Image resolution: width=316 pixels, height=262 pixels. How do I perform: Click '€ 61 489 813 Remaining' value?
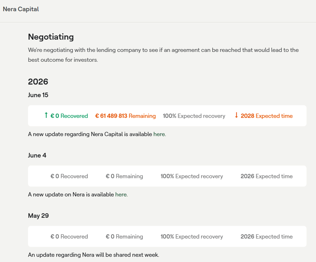tap(125, 116)
